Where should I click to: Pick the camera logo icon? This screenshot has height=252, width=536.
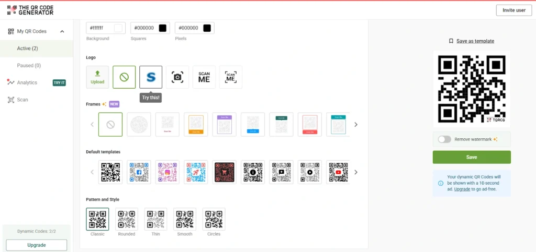[x=177, y=77]
